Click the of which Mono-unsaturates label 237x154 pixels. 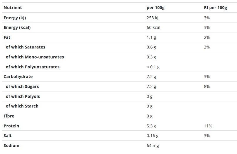[35, 57]
